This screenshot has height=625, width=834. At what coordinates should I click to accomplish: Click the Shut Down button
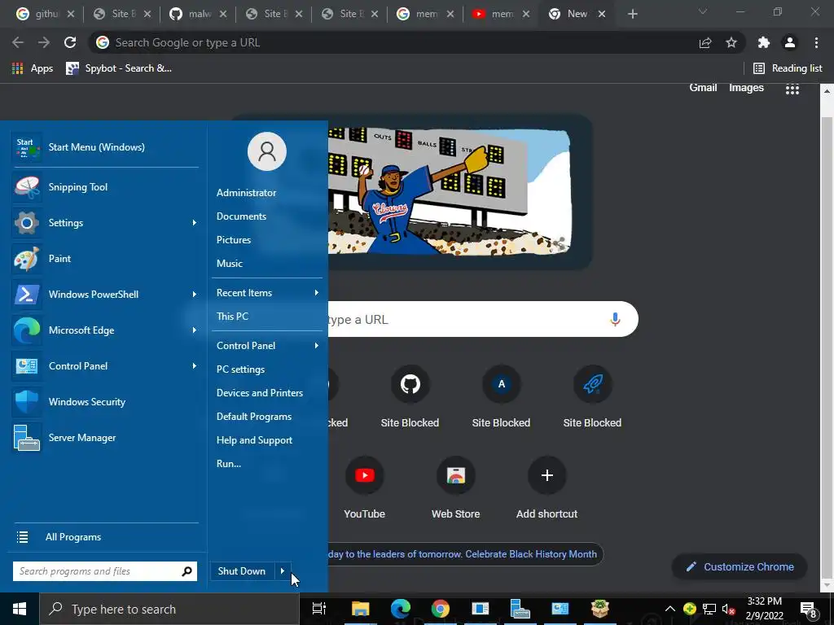click(x=242, y=571)
